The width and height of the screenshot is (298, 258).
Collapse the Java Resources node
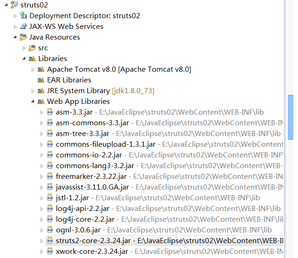[x=15, y=37]
